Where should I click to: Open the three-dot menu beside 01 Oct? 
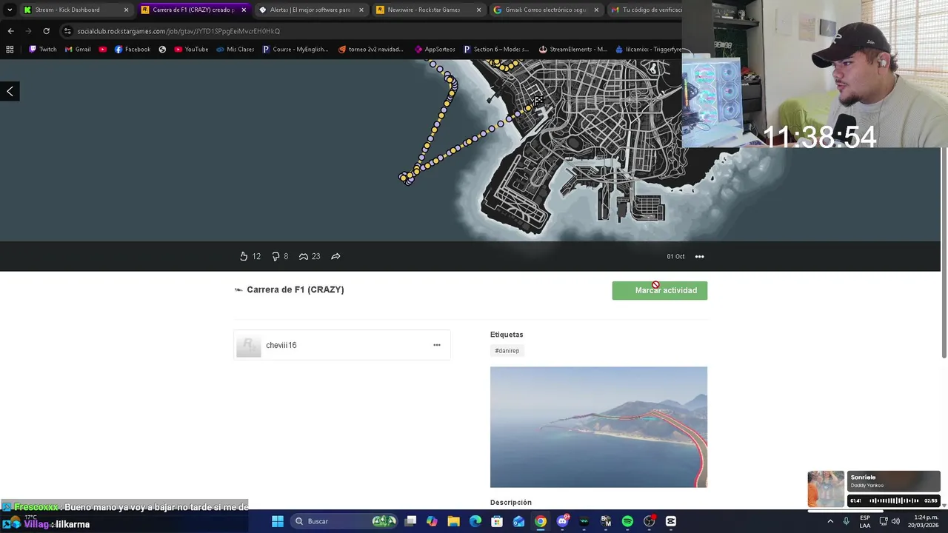click(x=699, y=257)
